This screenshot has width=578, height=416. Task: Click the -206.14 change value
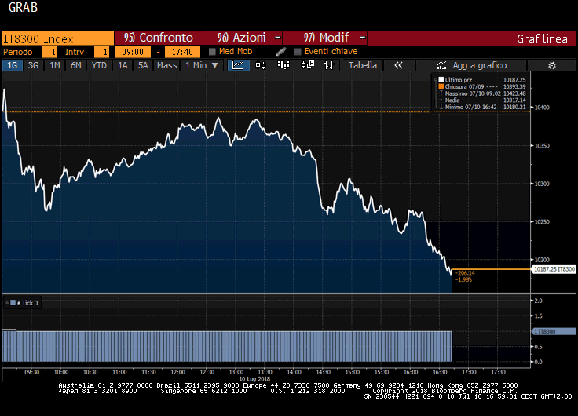pyautogui.click(x=465, y=273)
